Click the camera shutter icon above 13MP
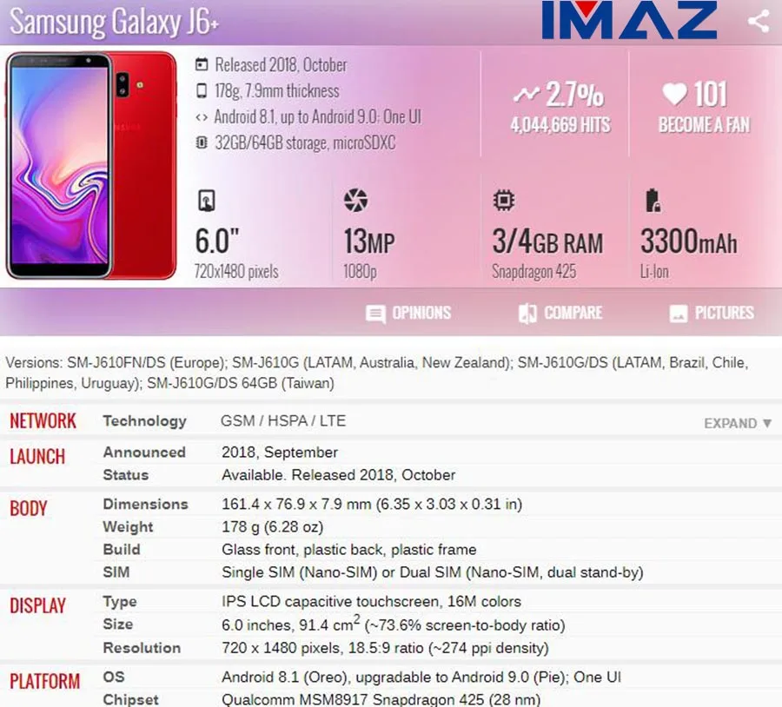This screenshot has width=782, height=707. coord(355,200)
